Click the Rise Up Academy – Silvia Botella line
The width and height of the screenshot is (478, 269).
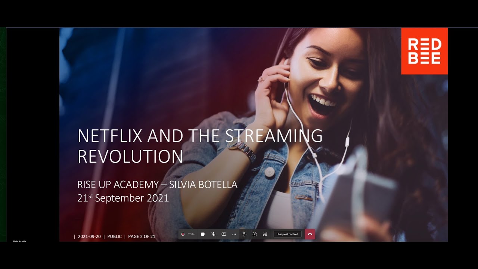click(157, 185)
